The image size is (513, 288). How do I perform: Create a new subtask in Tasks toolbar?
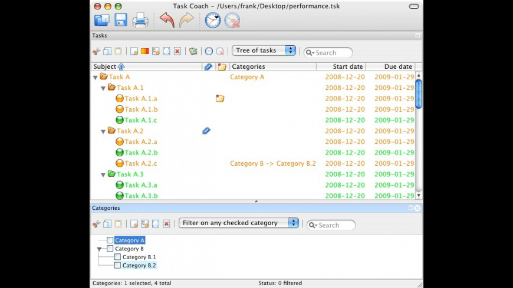tap(156, 51)
